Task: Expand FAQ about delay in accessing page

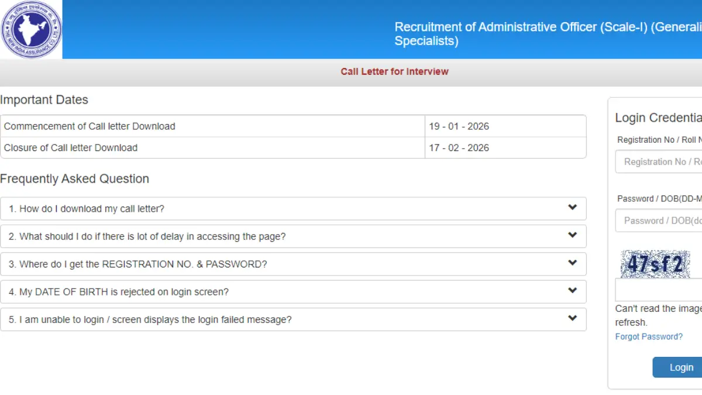Action: (292, 236)
